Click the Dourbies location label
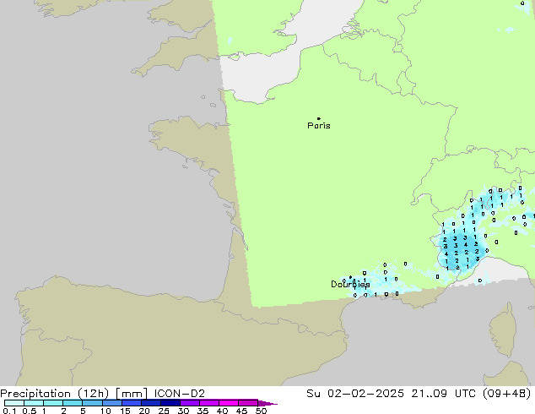The height and width of the screenshot is (414, 535). pyautogui.click(x=350, y=284)
